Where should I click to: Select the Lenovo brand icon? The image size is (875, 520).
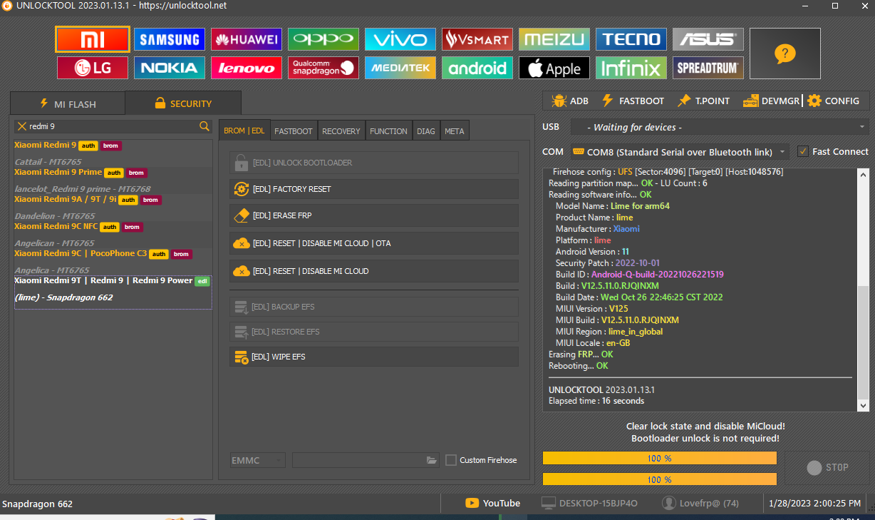[247, 68]
